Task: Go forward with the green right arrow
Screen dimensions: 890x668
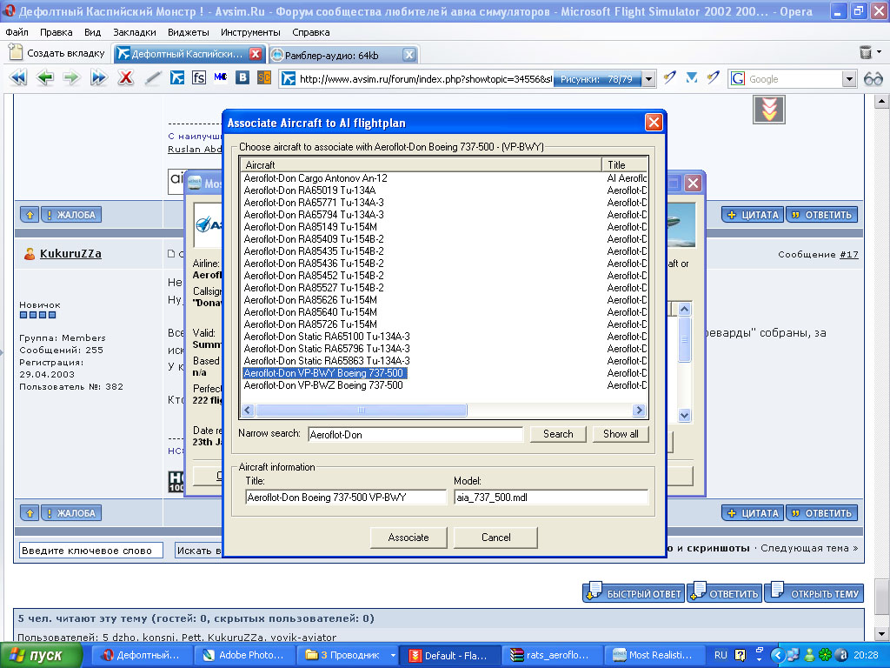Action: [x=71, y=77]
